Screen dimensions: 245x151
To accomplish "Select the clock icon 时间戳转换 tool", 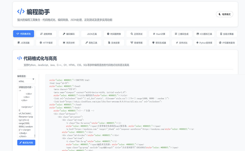I will [114, 34].
